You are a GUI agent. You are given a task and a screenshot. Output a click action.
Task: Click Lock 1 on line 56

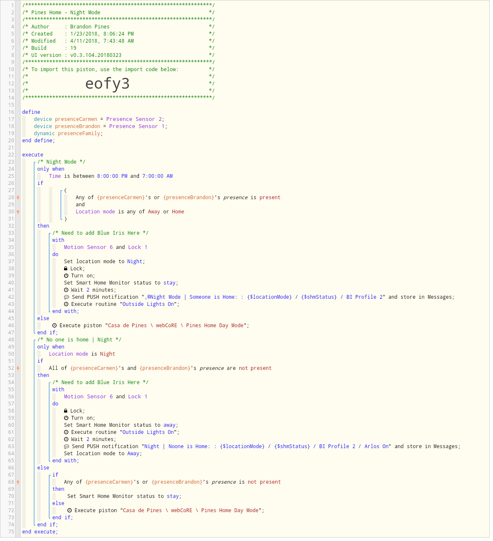pos(138,397)
